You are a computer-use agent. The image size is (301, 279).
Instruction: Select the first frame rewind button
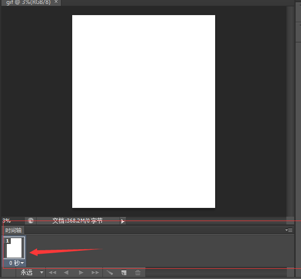pos(52,272)
